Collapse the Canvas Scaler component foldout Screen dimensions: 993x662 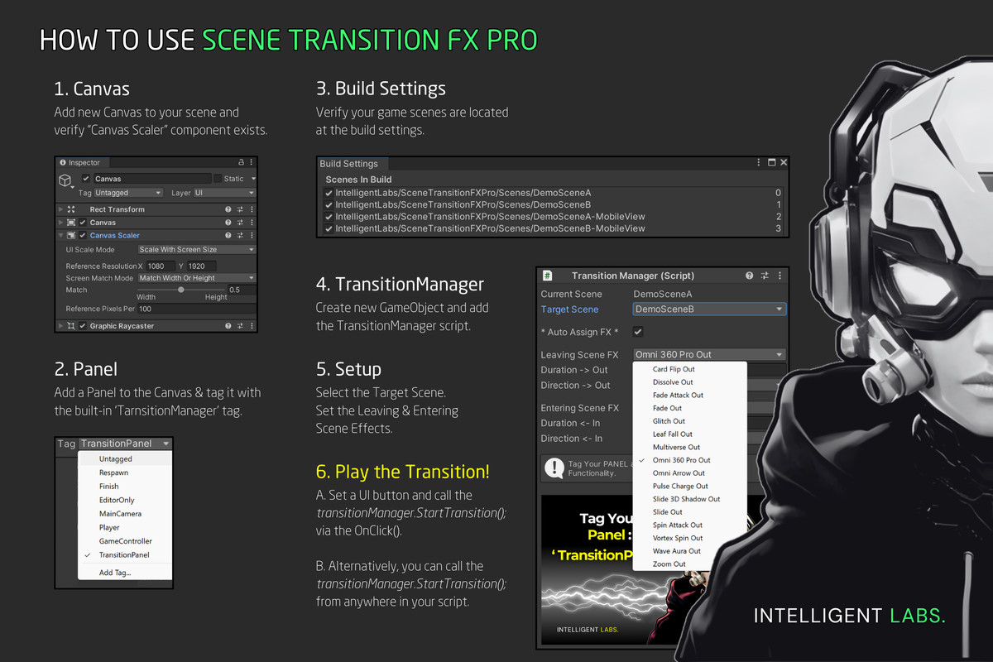click(x=60, y=236)
